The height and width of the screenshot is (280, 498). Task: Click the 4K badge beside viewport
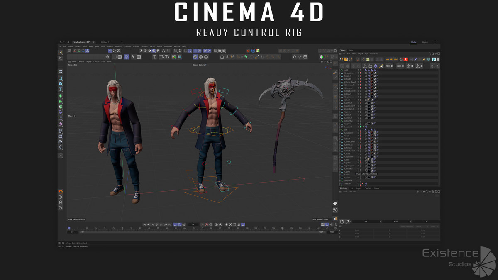pyautogui.click(x=335, y=203)
